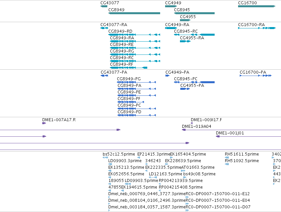
Task: Select Dmel_neb_000769_0446_3727.3prime entry
Action: coord(147,194)
